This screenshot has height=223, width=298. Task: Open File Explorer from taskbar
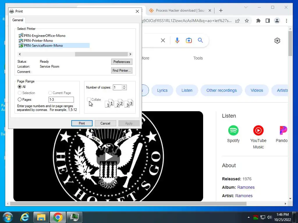click(41, 217)
